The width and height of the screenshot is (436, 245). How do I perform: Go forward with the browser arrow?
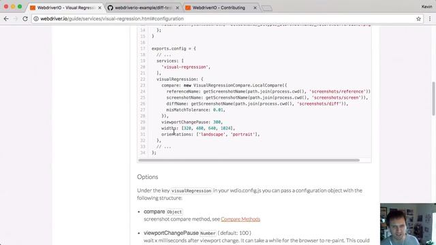pyautogui.click(x=15, y=18)
